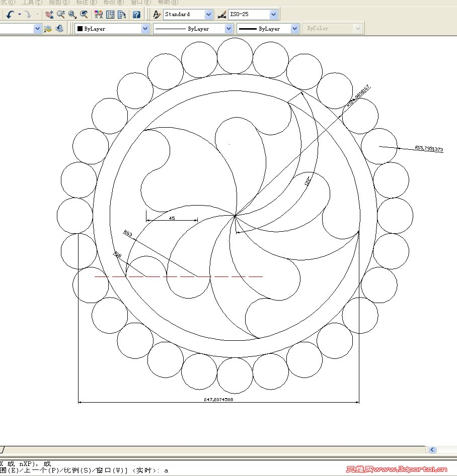Select the Pan Realtime hand tool
457x476 pixels.
pos(49,14)
